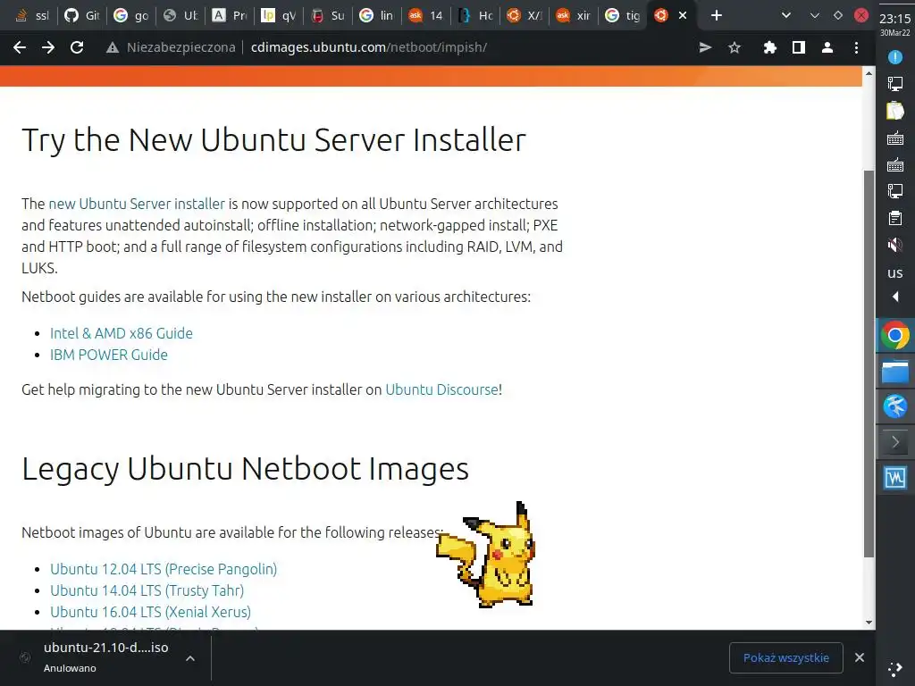Expand the ubuntu-21.10 iso download options chevron
The height and width of the screenshot is (686, 915).
tap(189, 658)
